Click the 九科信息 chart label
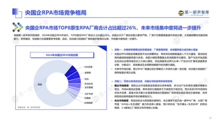Screen dimensions: 221x122 [88, 67]
